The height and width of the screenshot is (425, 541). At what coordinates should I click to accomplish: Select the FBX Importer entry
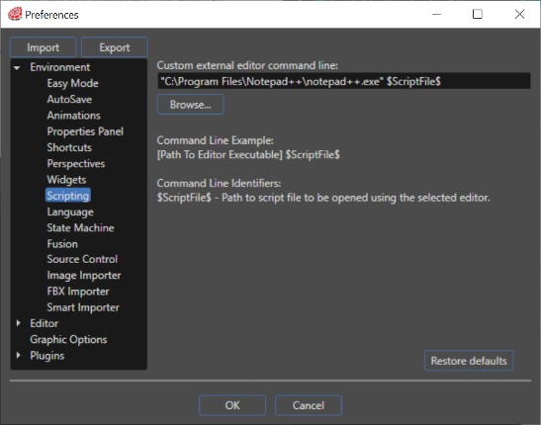click(78, 292)
